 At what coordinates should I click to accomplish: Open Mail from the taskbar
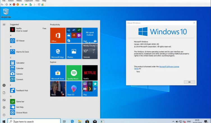95,121
